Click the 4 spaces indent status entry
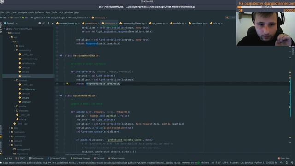Screen dimensions: 295x166 234,163
